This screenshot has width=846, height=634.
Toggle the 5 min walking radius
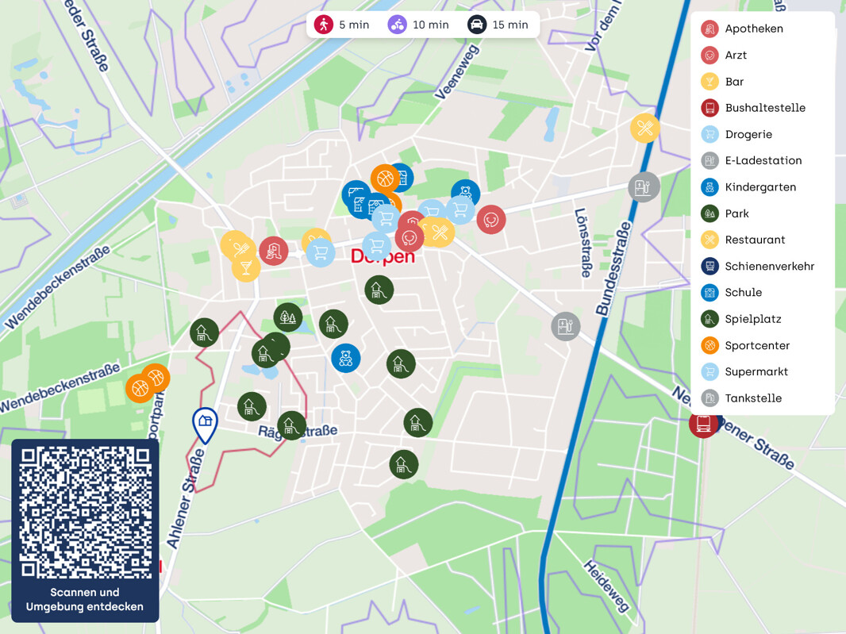342,25
